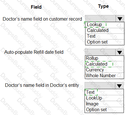Click the empty combo box beside Doctor's entity name field

(100, 86)
